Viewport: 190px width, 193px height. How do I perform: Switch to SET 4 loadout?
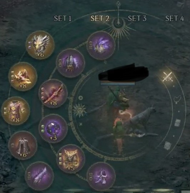click(x=175, y=18)
